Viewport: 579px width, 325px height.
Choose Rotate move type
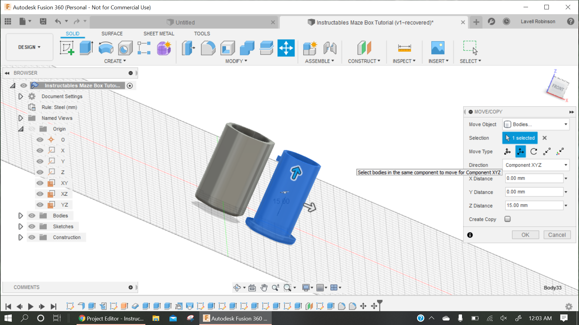pos(534,151)
